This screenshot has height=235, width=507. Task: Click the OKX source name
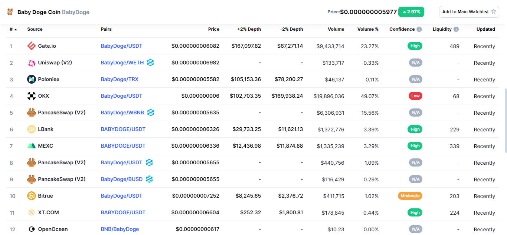tap(43, 96)
